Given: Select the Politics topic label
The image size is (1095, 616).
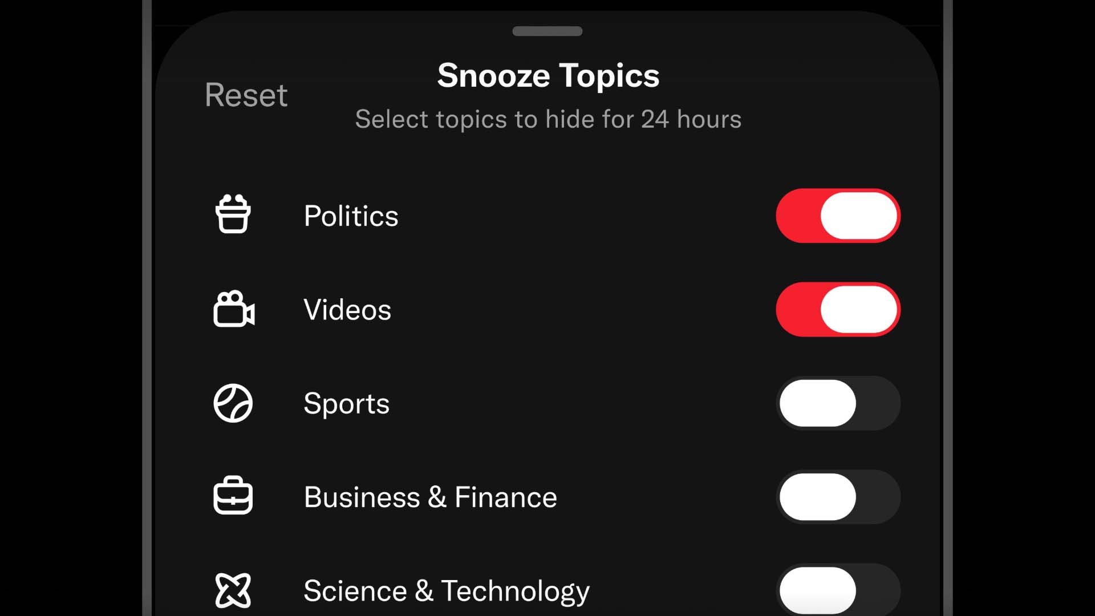Looking at the screenshot, I should [x=351, y=216].
